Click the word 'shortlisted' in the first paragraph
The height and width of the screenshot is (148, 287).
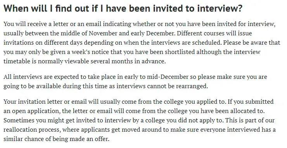click(x=180, y=52)
